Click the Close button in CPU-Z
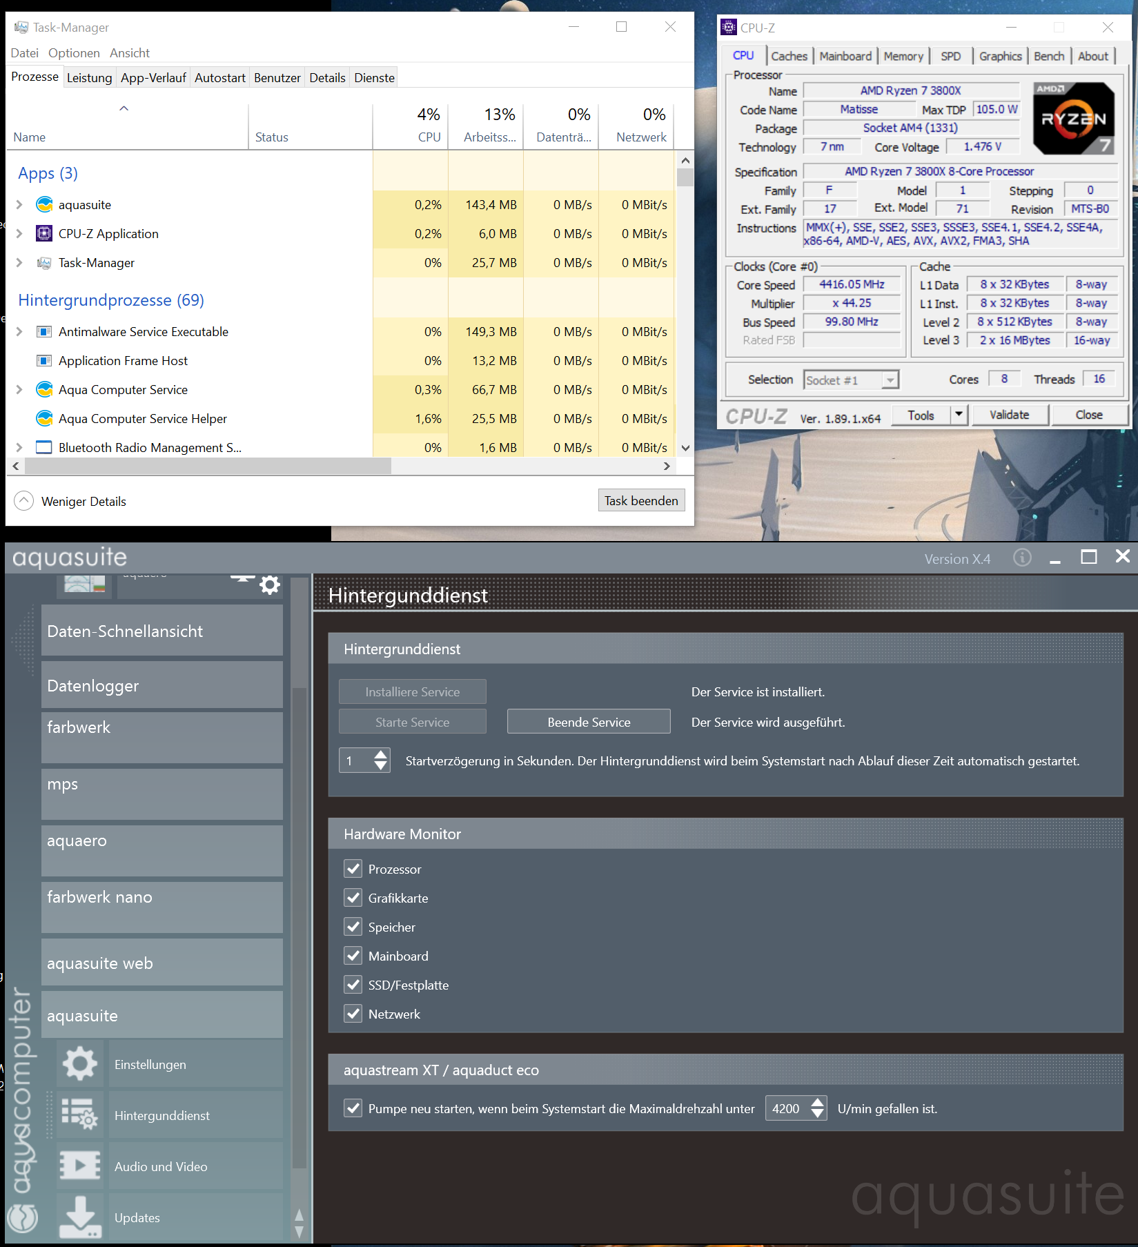The width and height of the screenshot is (1138, 1247). 1089,415
